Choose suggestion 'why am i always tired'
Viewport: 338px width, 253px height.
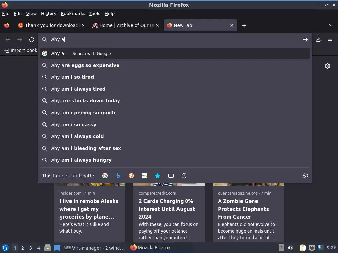coord(175,89)
